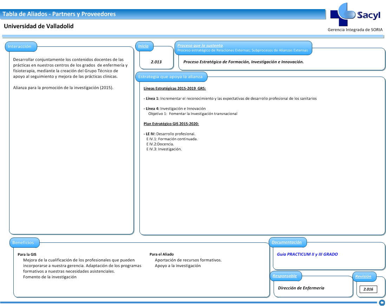
Task: Click the line "E IV.2:Docencia."
Action: 160,144
